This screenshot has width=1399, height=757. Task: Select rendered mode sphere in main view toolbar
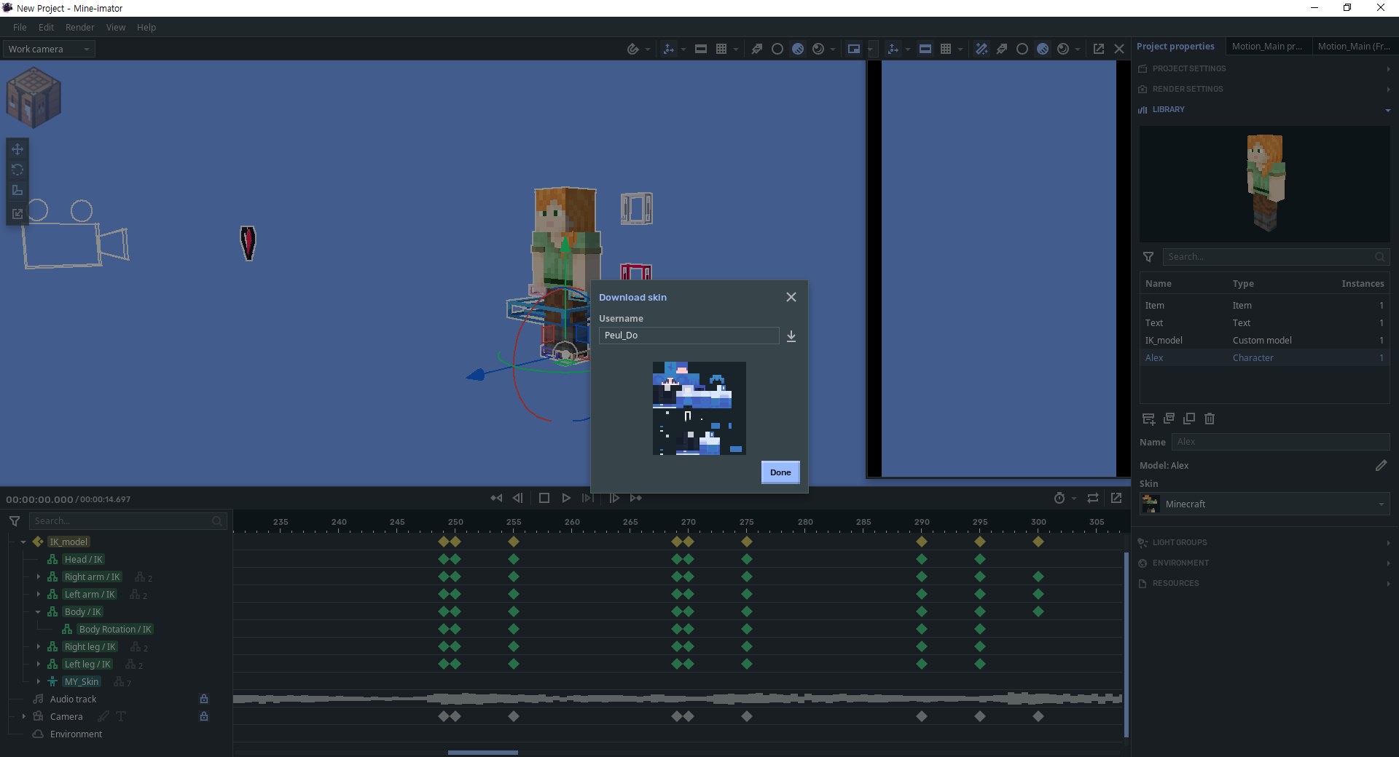tap(818, 49)
